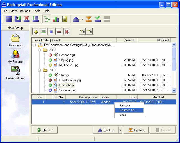Image resolution: width=180 pixels, height=143 pixels.
Task: Open the View menu
Action: tap(13, 11)
